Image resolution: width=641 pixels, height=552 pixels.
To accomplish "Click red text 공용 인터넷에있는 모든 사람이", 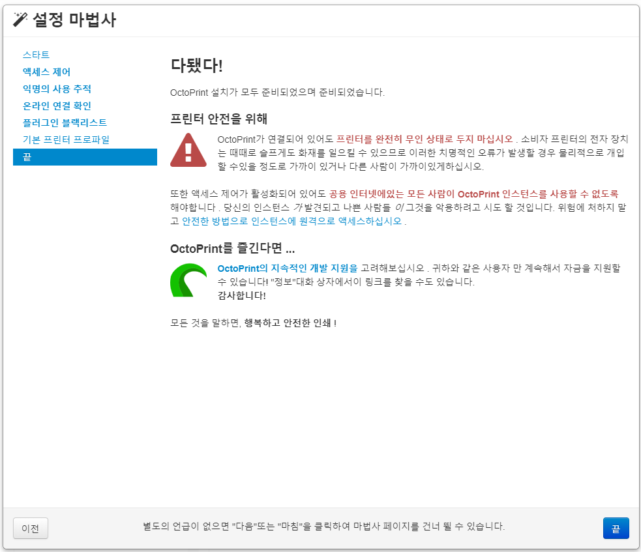I will (x=392, y=194).
